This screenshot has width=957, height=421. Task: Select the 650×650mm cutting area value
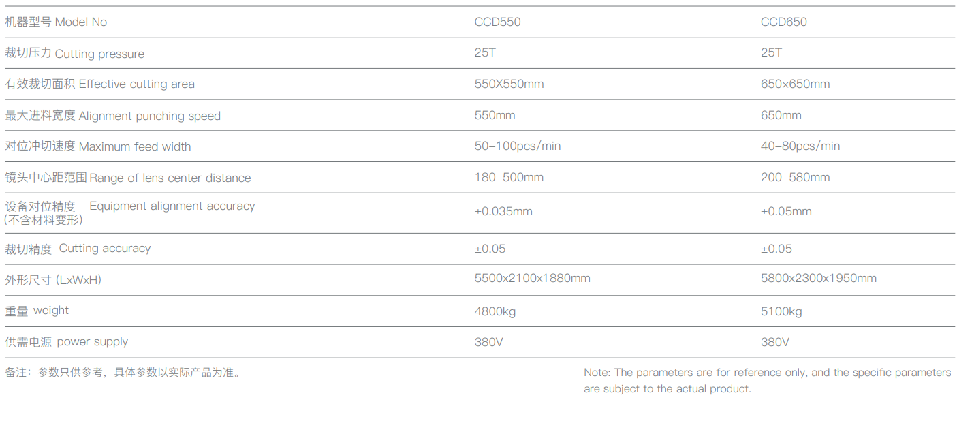click(795, 84)
